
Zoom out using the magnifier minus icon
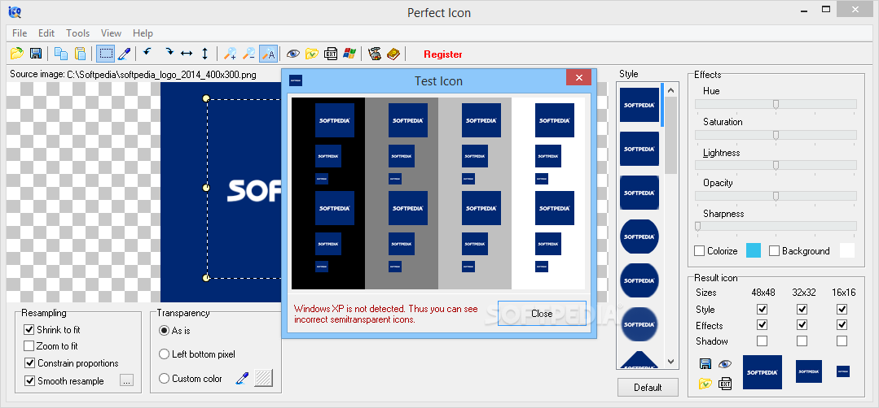(249, 54)
